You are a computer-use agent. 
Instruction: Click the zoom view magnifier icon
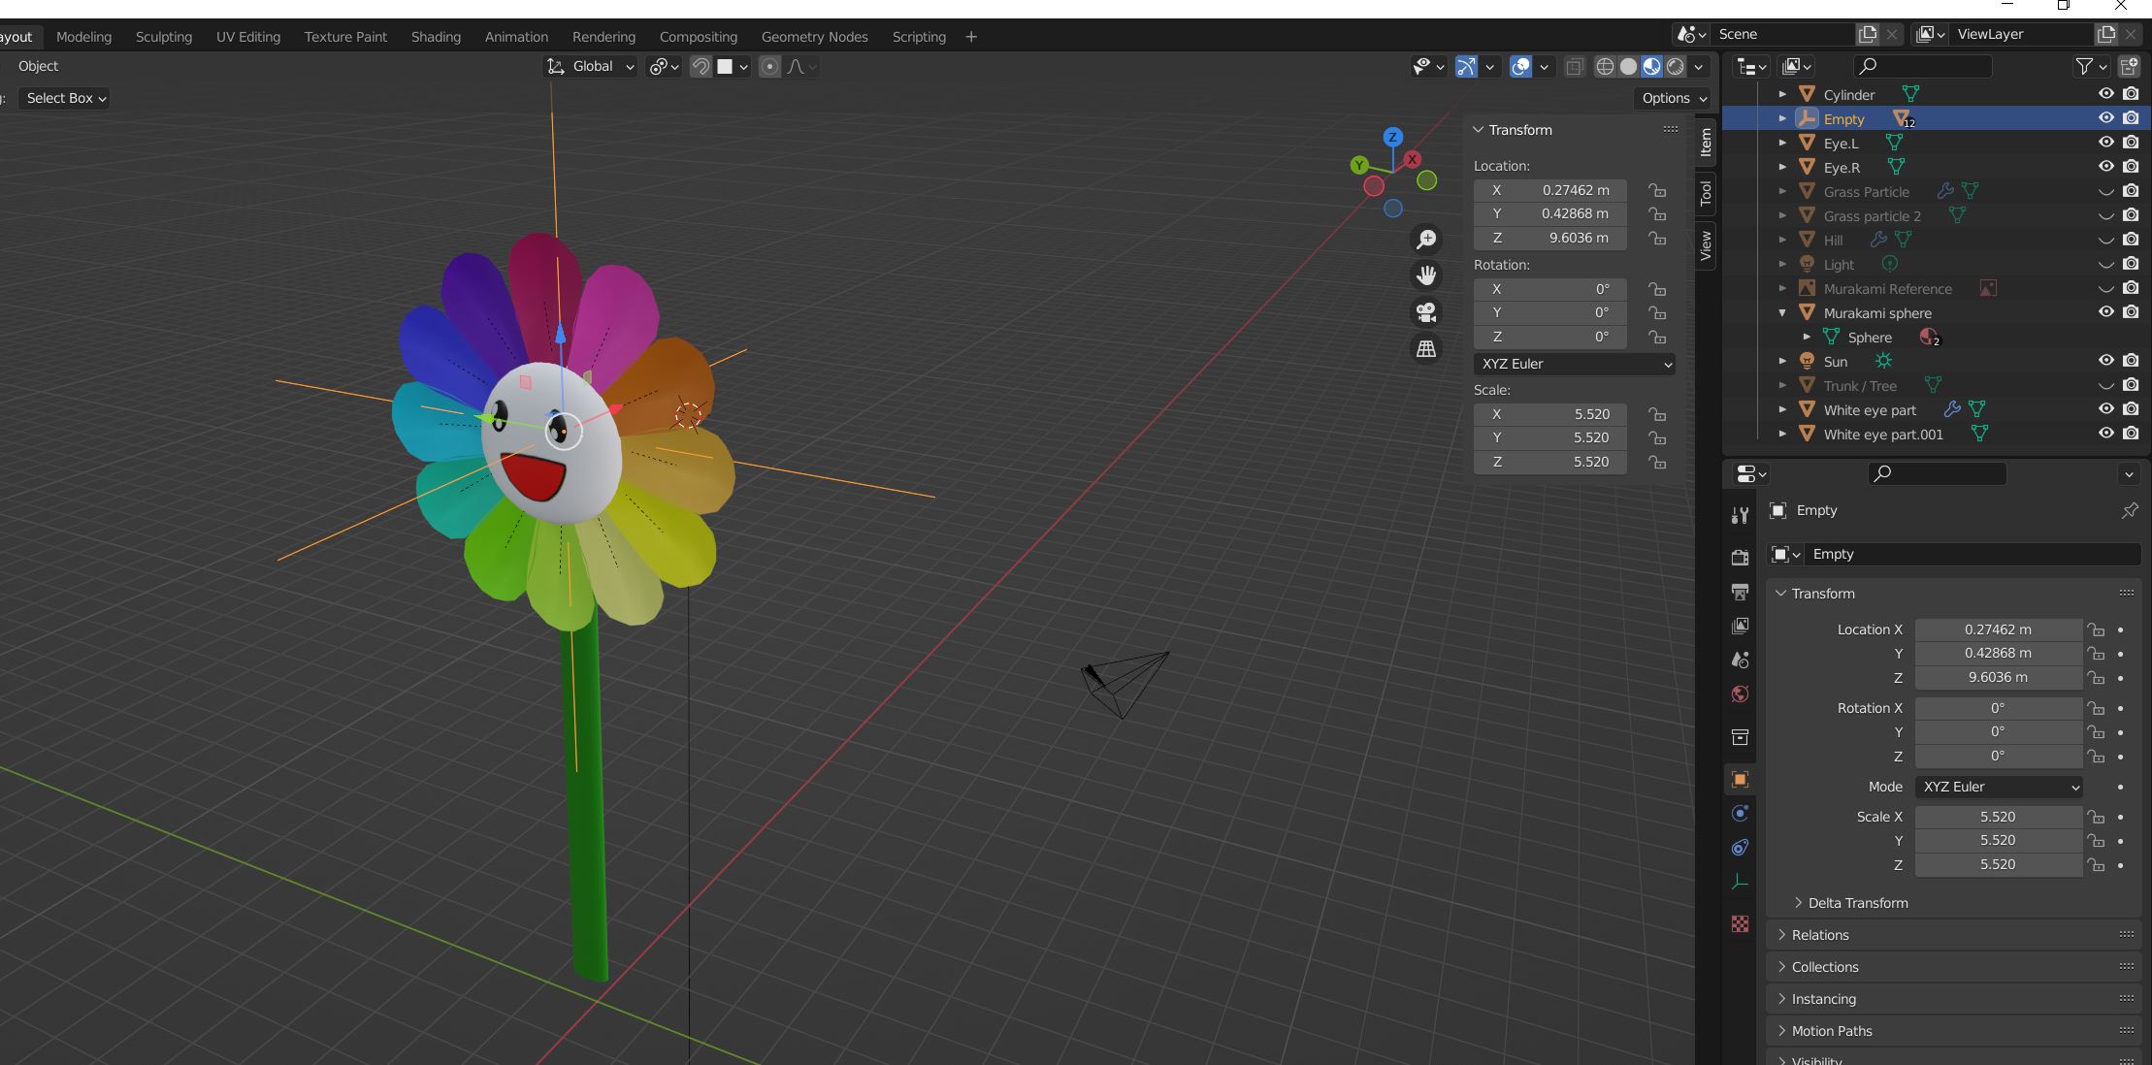1426,239
